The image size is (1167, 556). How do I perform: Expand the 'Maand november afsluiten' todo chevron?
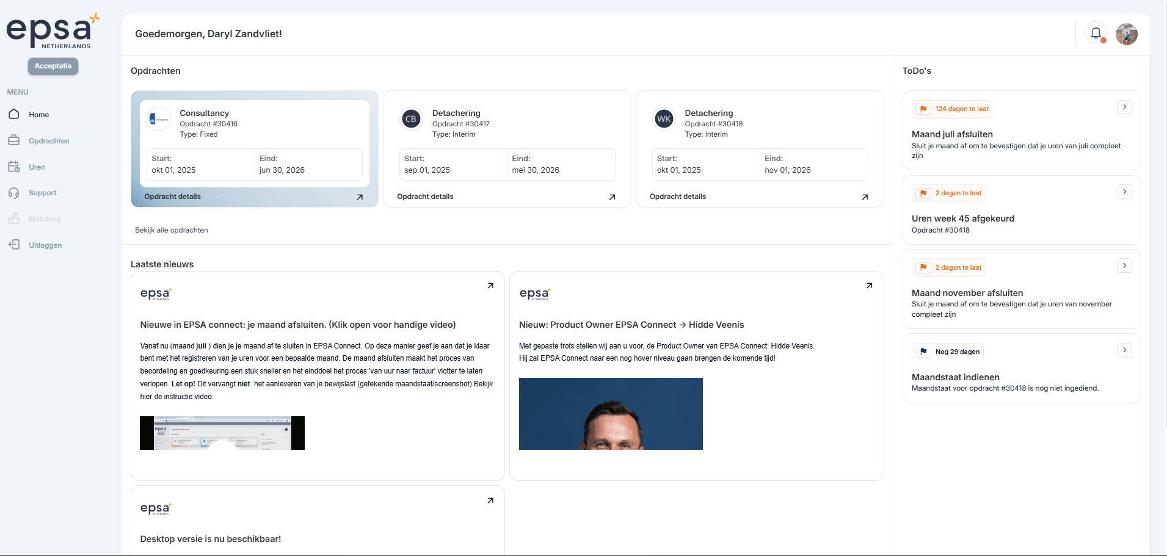pos(1125,265)
